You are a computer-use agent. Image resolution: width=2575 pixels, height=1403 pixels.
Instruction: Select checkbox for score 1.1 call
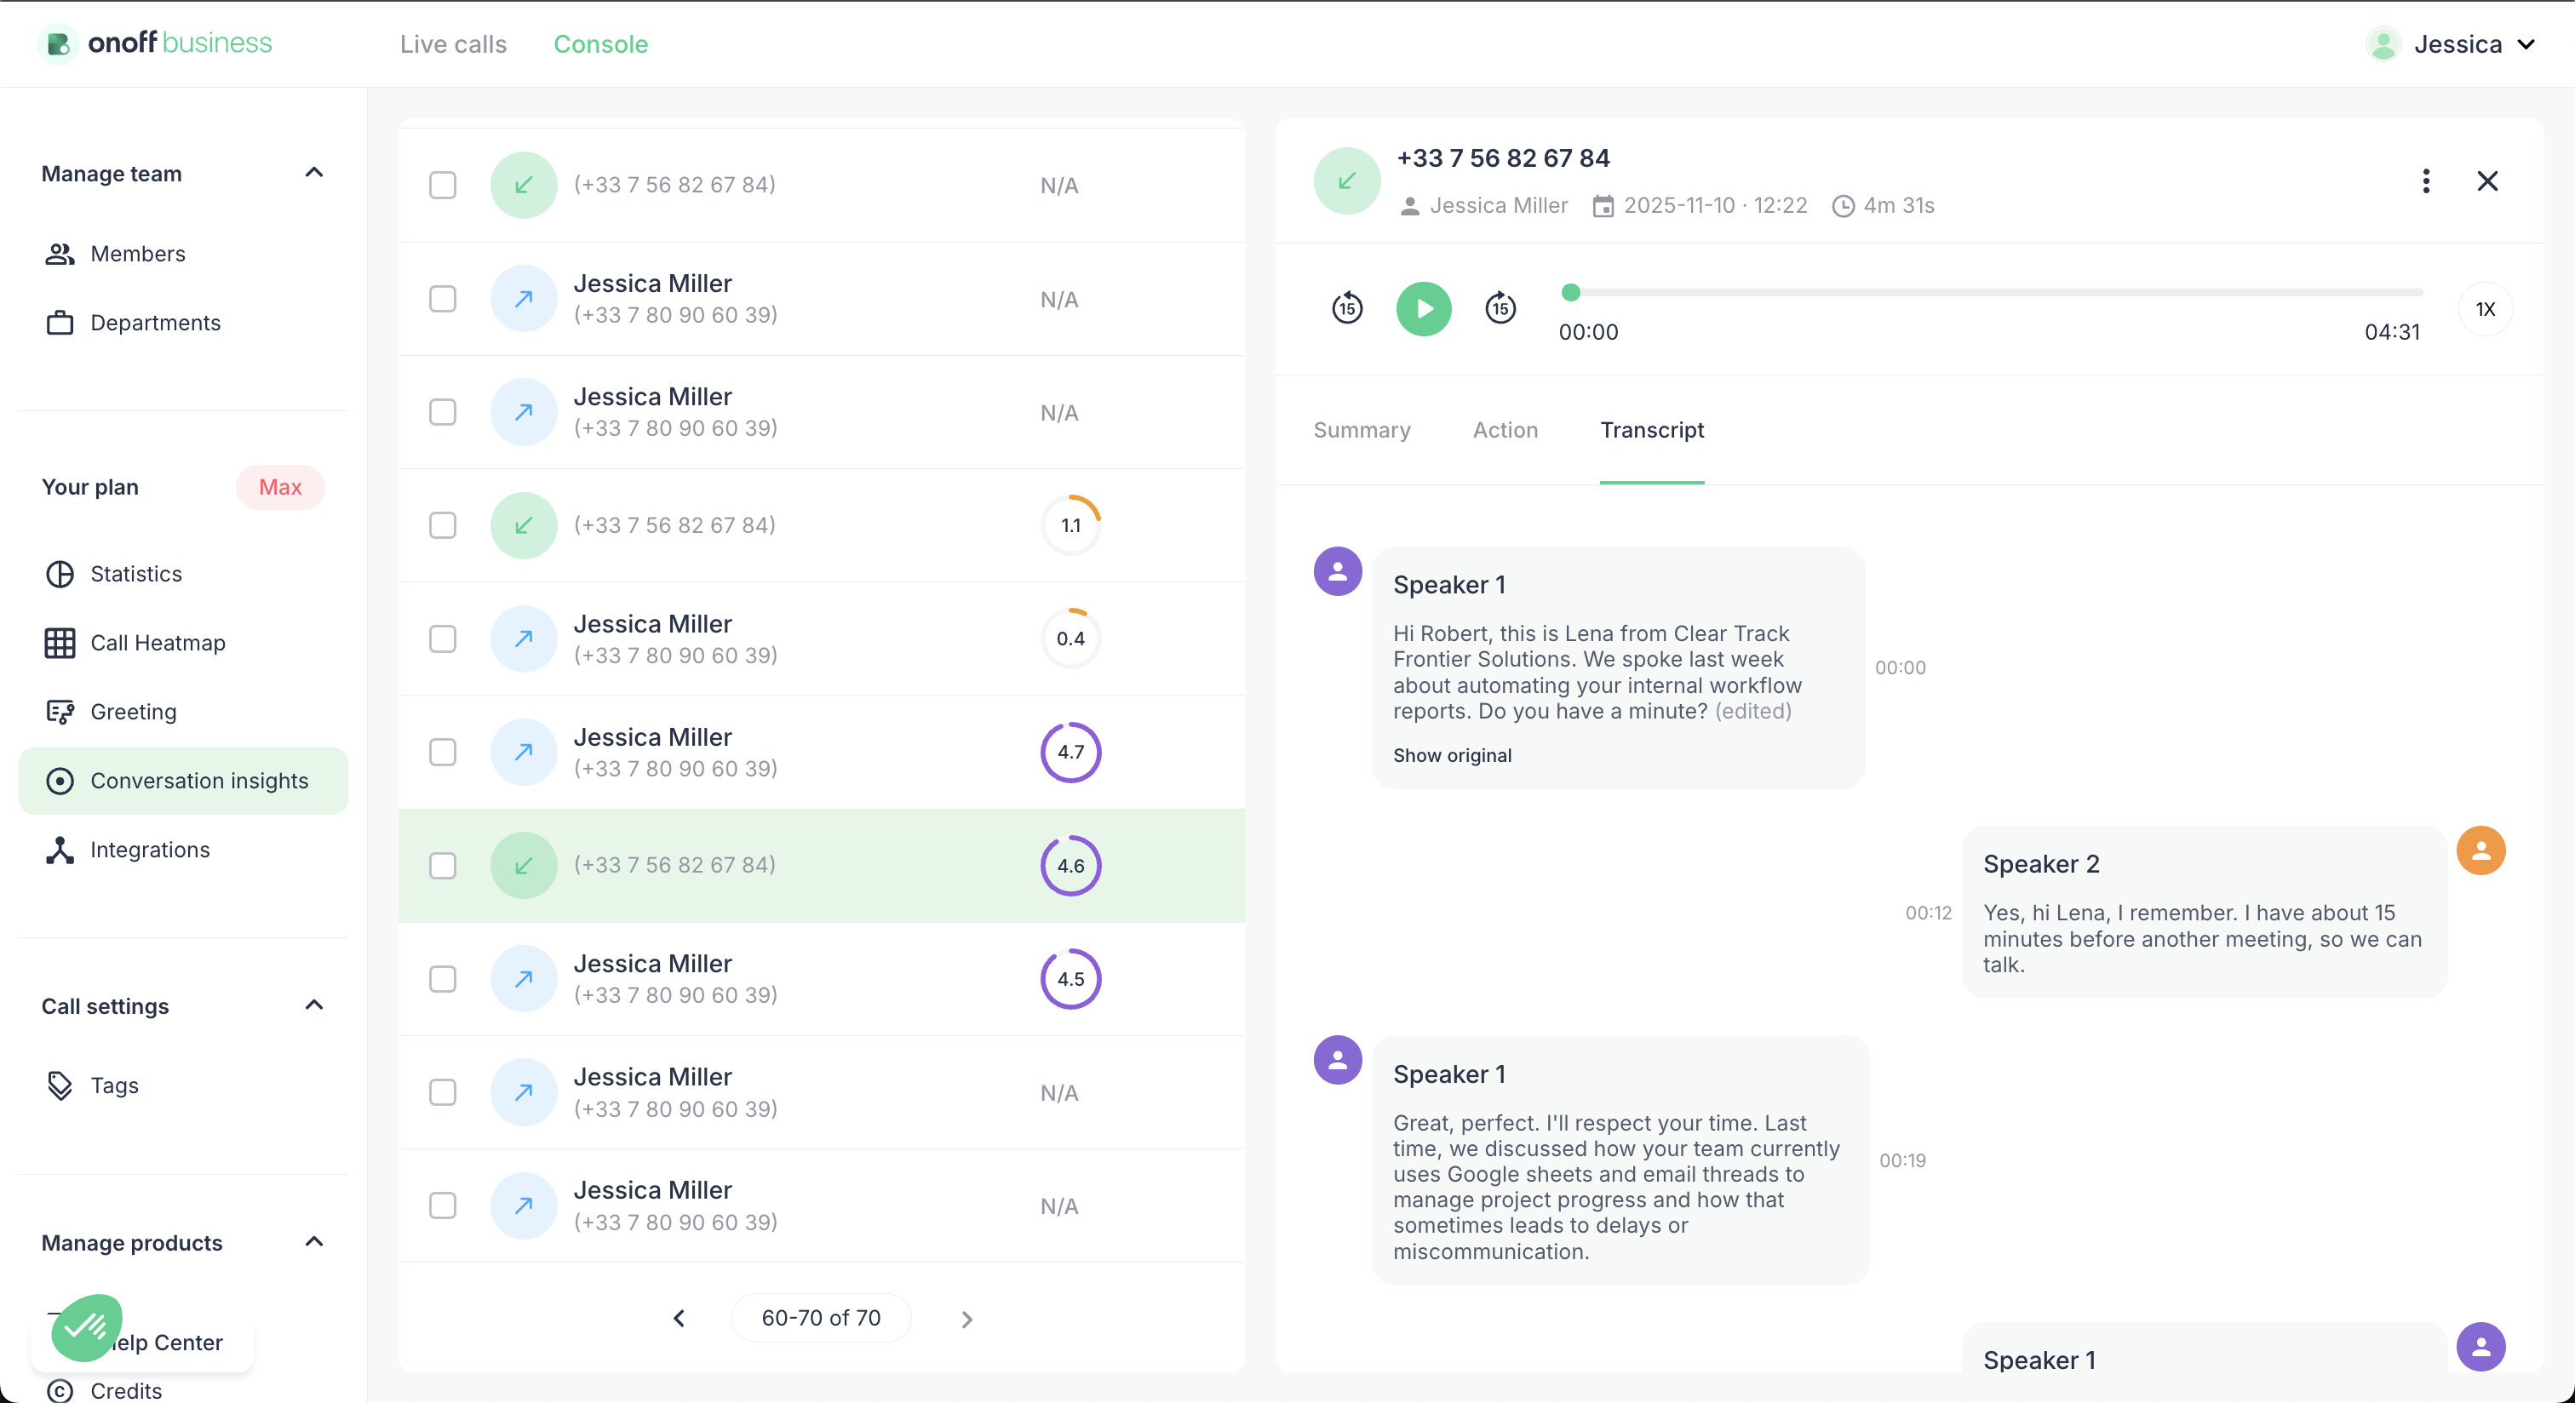click(443, 525)
